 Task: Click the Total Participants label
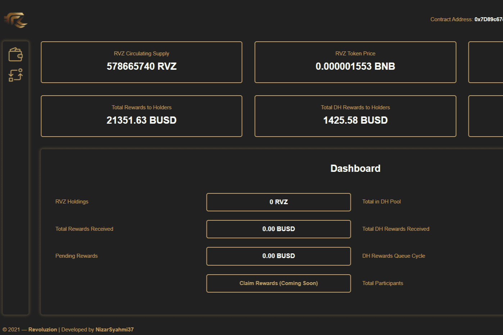[382, 283]
